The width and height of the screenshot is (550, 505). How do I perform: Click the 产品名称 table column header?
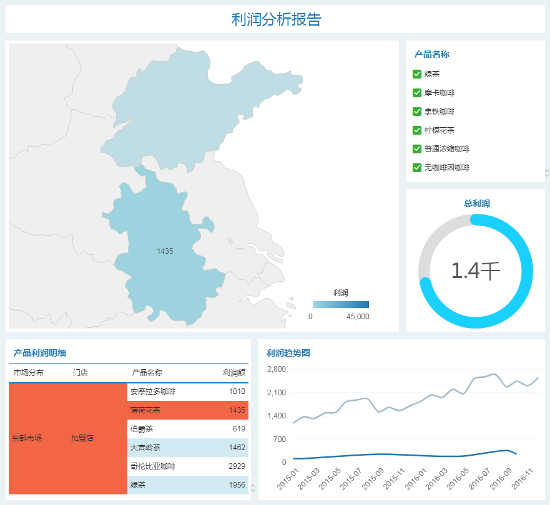tap(147, 373)
